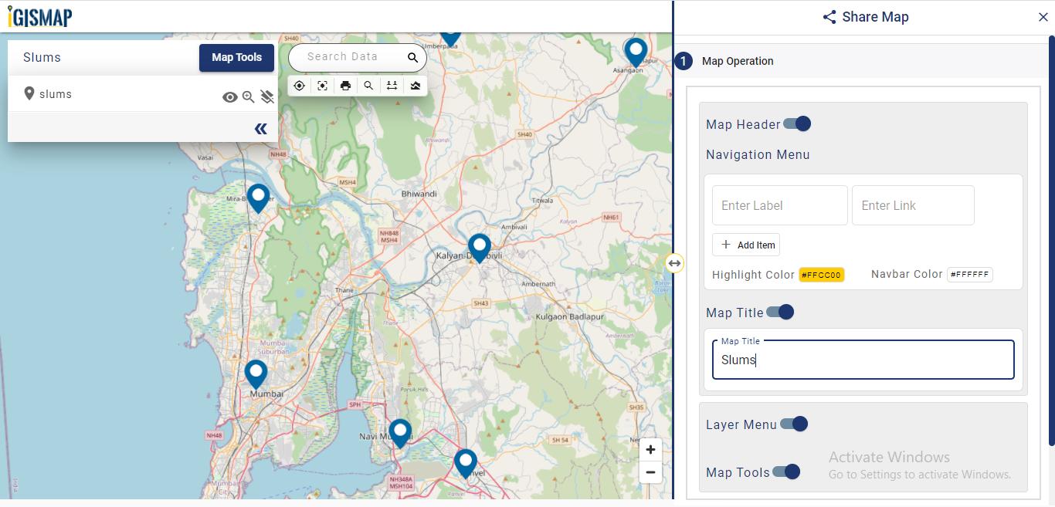Disable the Map Header toggle
This screenshot has height=507, width=1055.
click(x=798, y=123)
